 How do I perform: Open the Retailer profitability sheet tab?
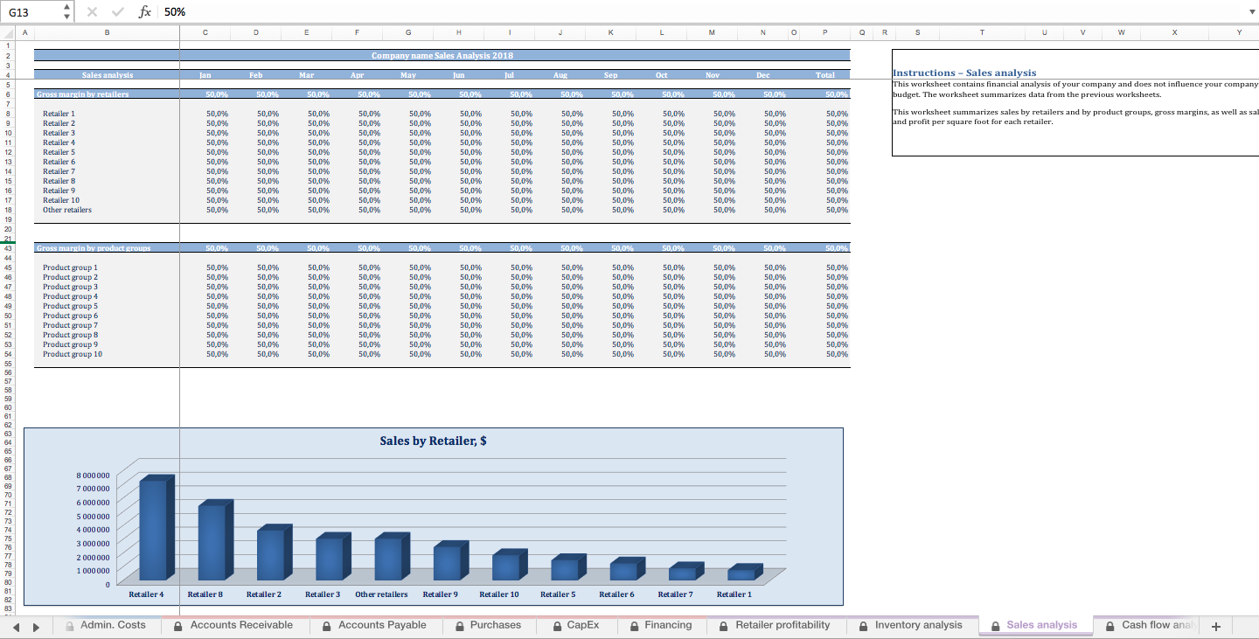point(776,625)
